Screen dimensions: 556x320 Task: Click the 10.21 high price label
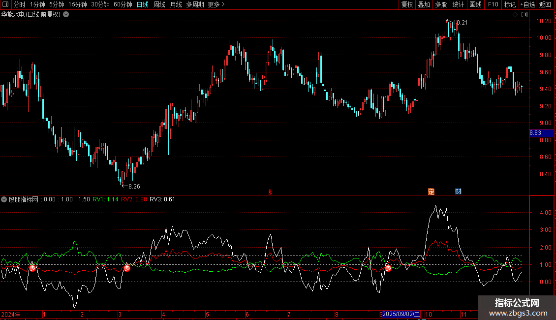pos(460,23)
